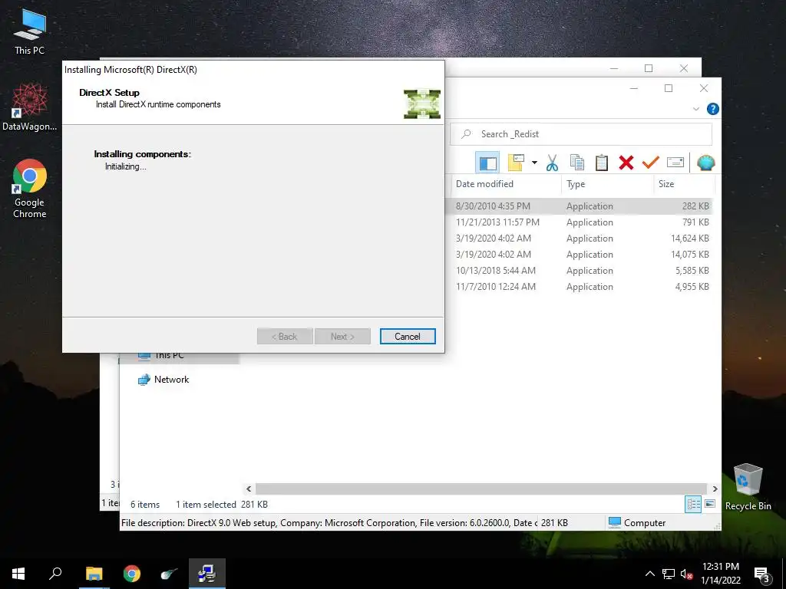Click the red X Delete icon

[x=626, y=163]
